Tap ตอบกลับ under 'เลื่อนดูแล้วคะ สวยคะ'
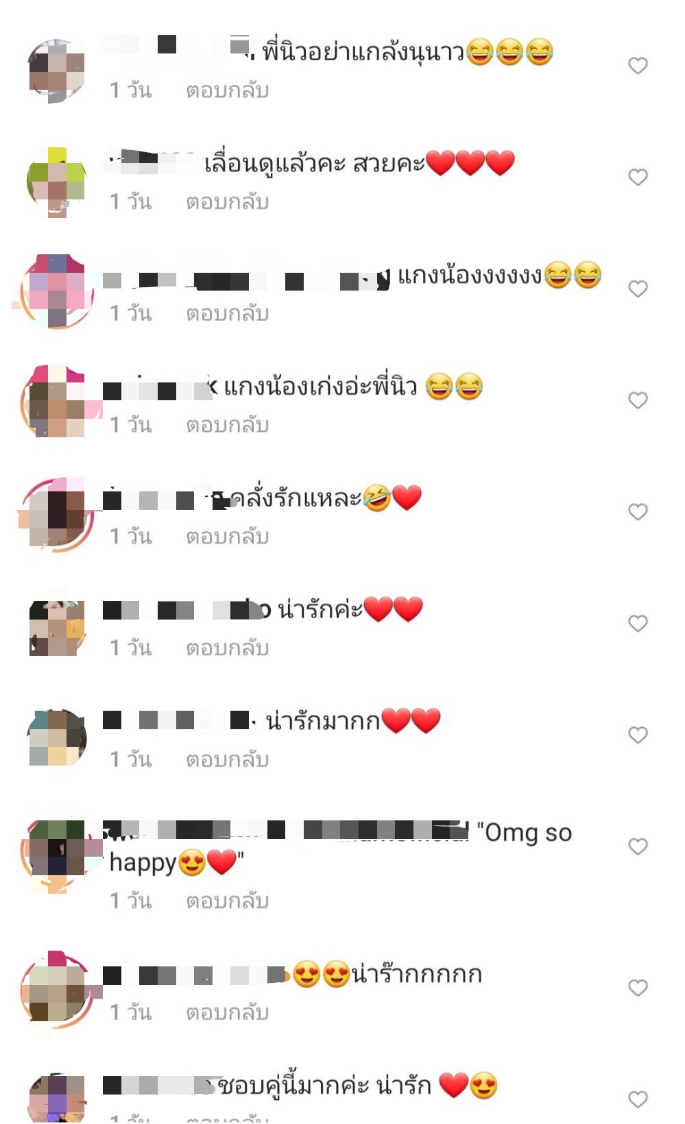Viewport: 685px width, 1124px height. point(227,202)
